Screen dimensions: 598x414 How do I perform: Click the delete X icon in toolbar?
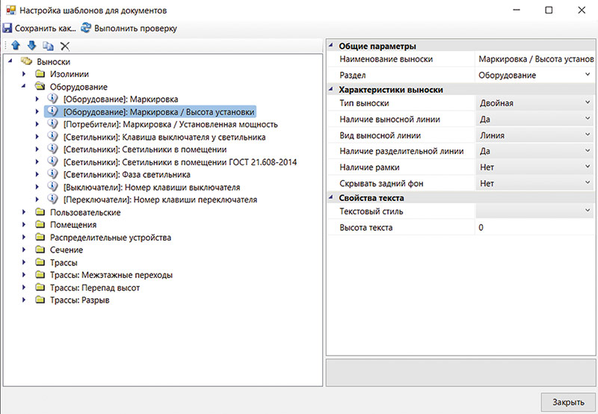(65, 46)
